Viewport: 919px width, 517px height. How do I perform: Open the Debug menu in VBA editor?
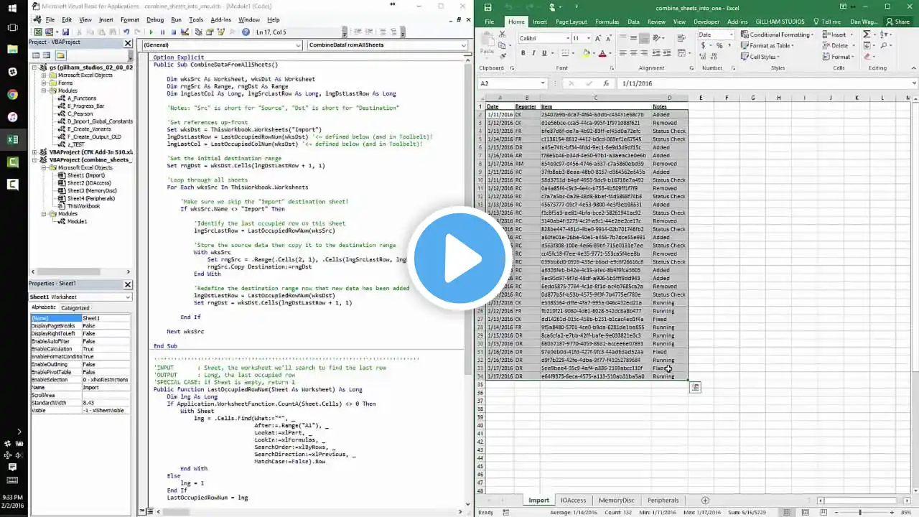click(x=154, y=20)
